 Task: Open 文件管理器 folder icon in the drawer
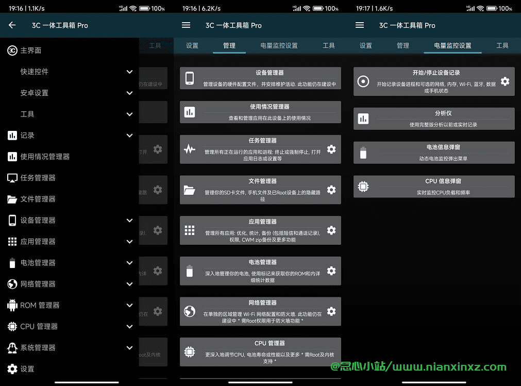point(12,199)
